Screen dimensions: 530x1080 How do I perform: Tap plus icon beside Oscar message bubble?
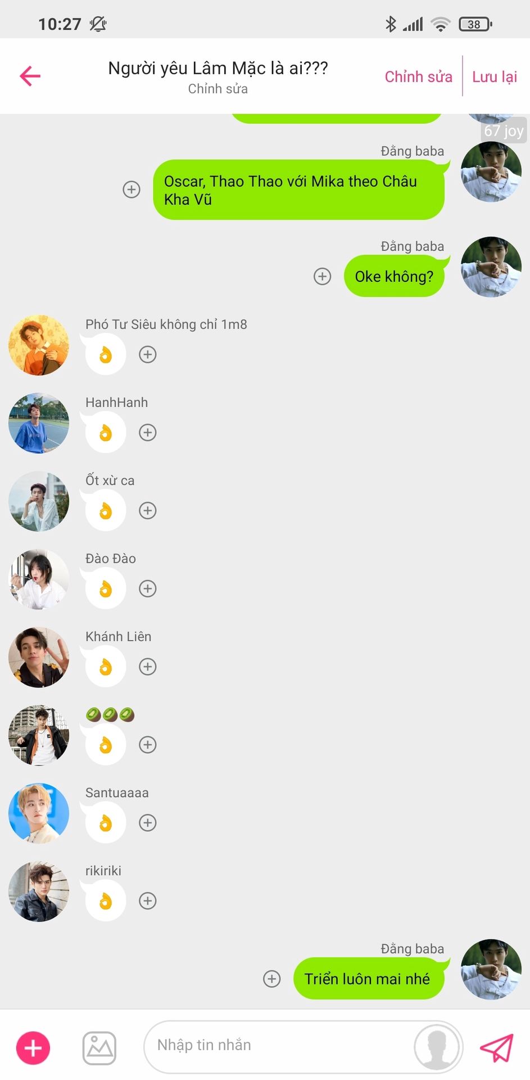[x=132, y=190]
